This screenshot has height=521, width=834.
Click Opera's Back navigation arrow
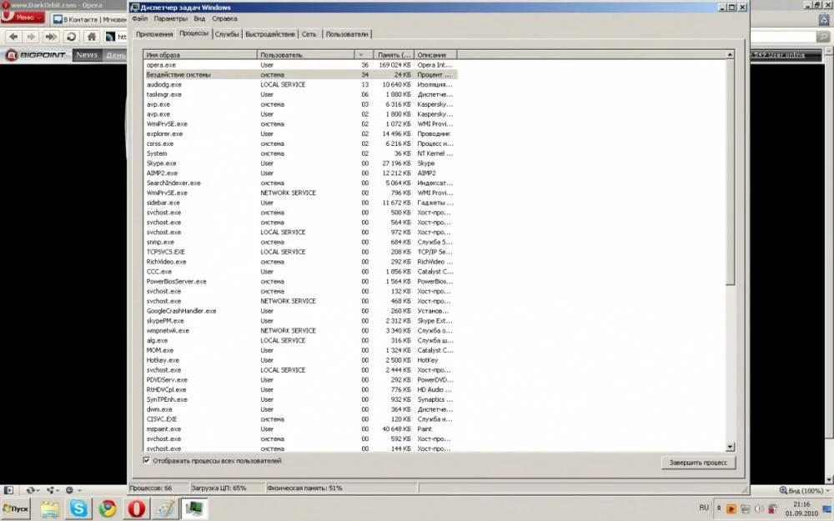click(x=13, y=37)
